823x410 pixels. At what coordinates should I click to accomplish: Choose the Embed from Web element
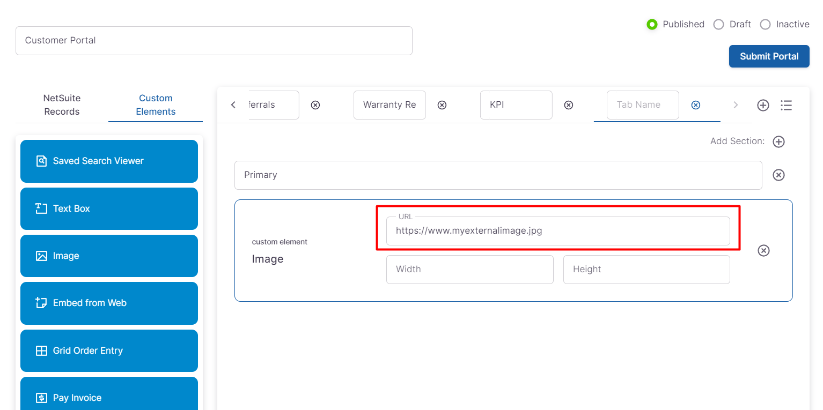[109, 303]
